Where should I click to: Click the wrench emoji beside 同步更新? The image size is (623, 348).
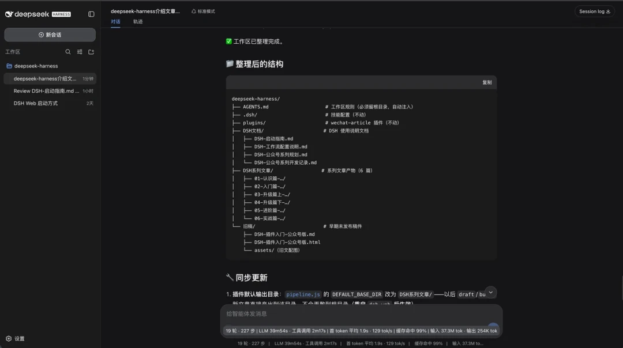[x=230, y=277]
